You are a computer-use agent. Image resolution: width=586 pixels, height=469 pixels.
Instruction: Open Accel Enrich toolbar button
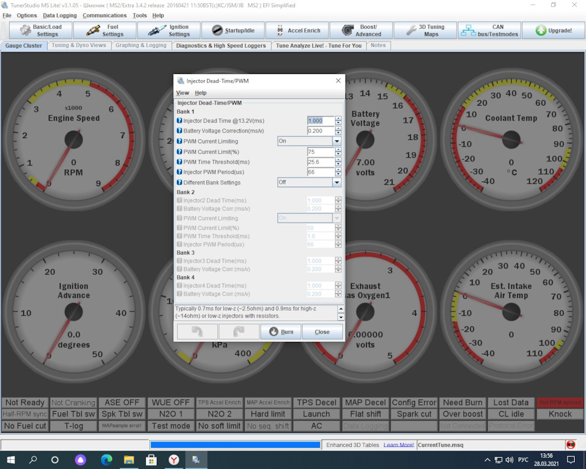[297, 31]
